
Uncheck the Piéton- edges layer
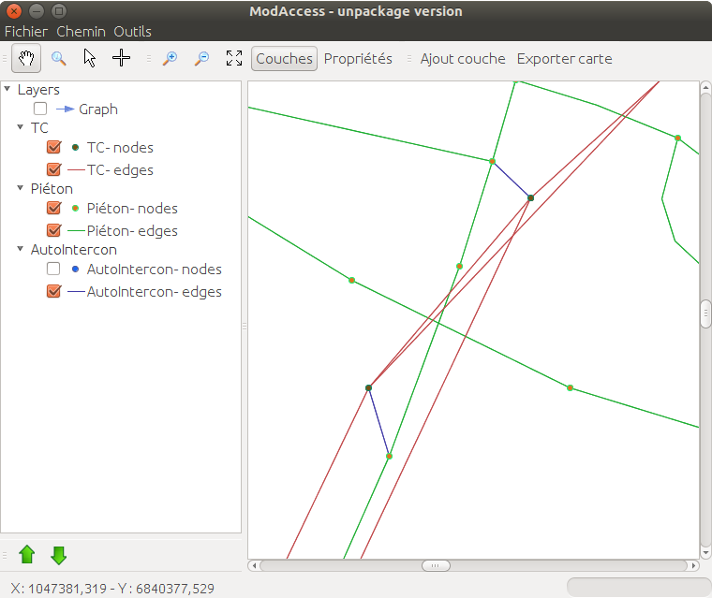click(53, 230)
